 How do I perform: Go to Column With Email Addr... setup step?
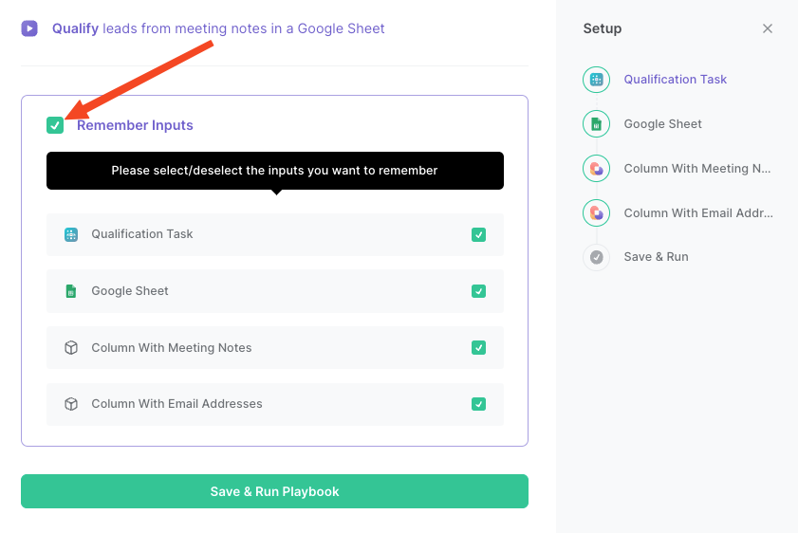tap(698, 212)
